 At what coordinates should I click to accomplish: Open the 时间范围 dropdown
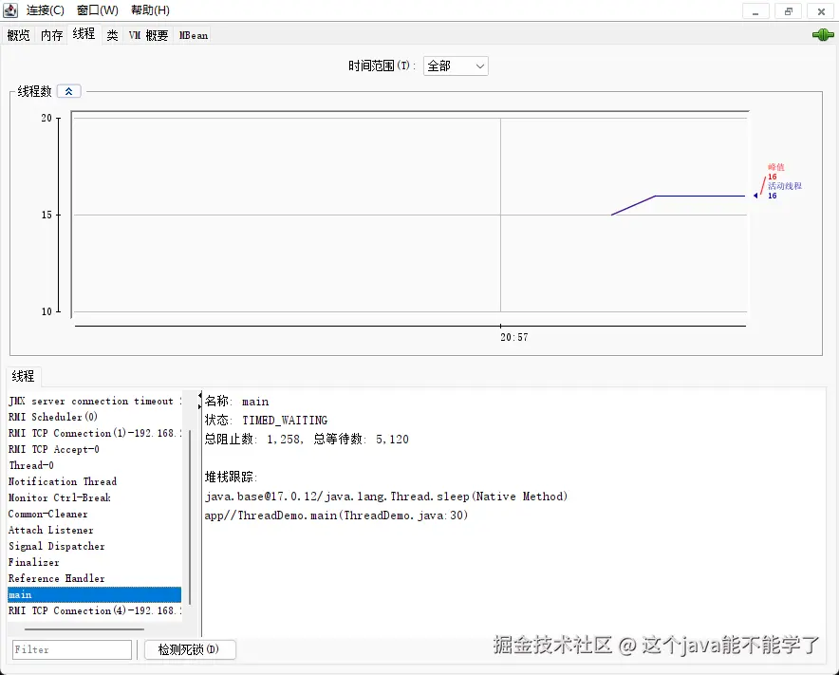click(x=456, y=66)
